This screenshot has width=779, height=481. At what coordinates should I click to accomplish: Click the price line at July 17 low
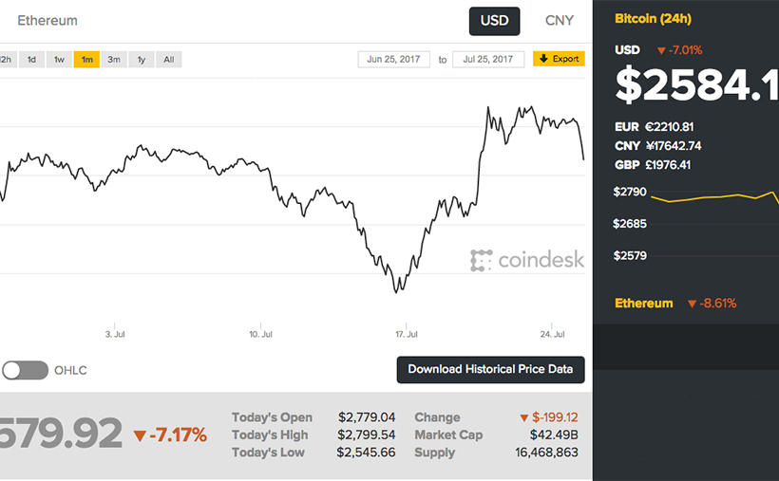pos(397,290)
